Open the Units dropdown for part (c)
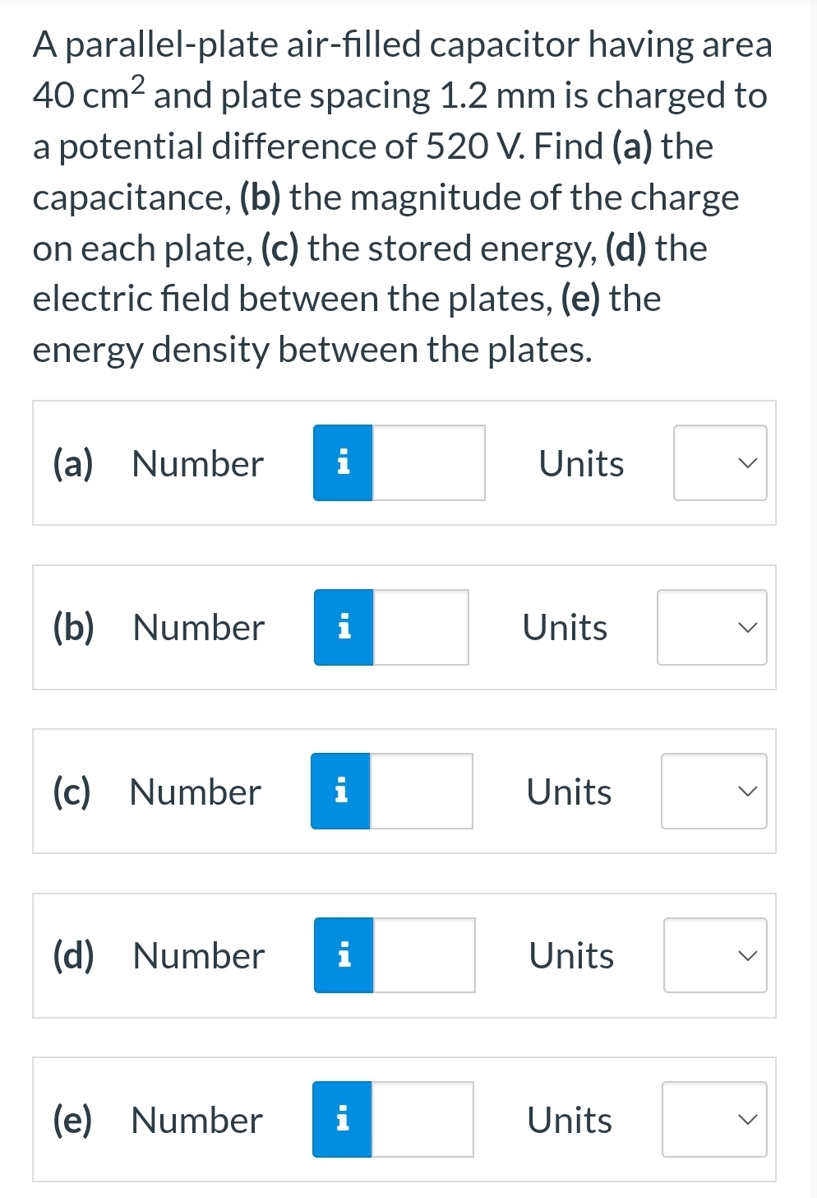This screenshot has height=1198, width=817. [x=713, y=791]
